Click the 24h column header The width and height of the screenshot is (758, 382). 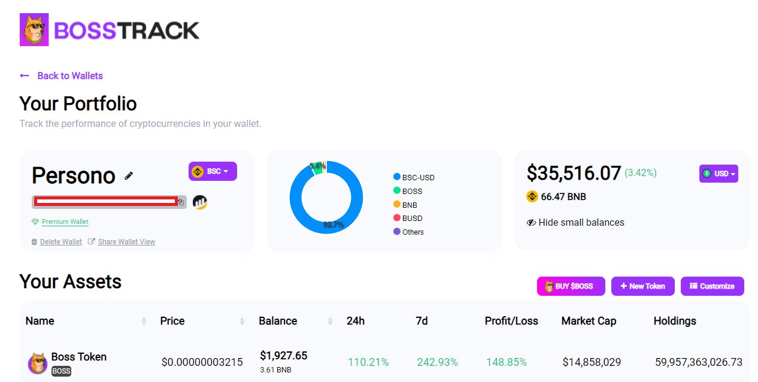point(356,321)
